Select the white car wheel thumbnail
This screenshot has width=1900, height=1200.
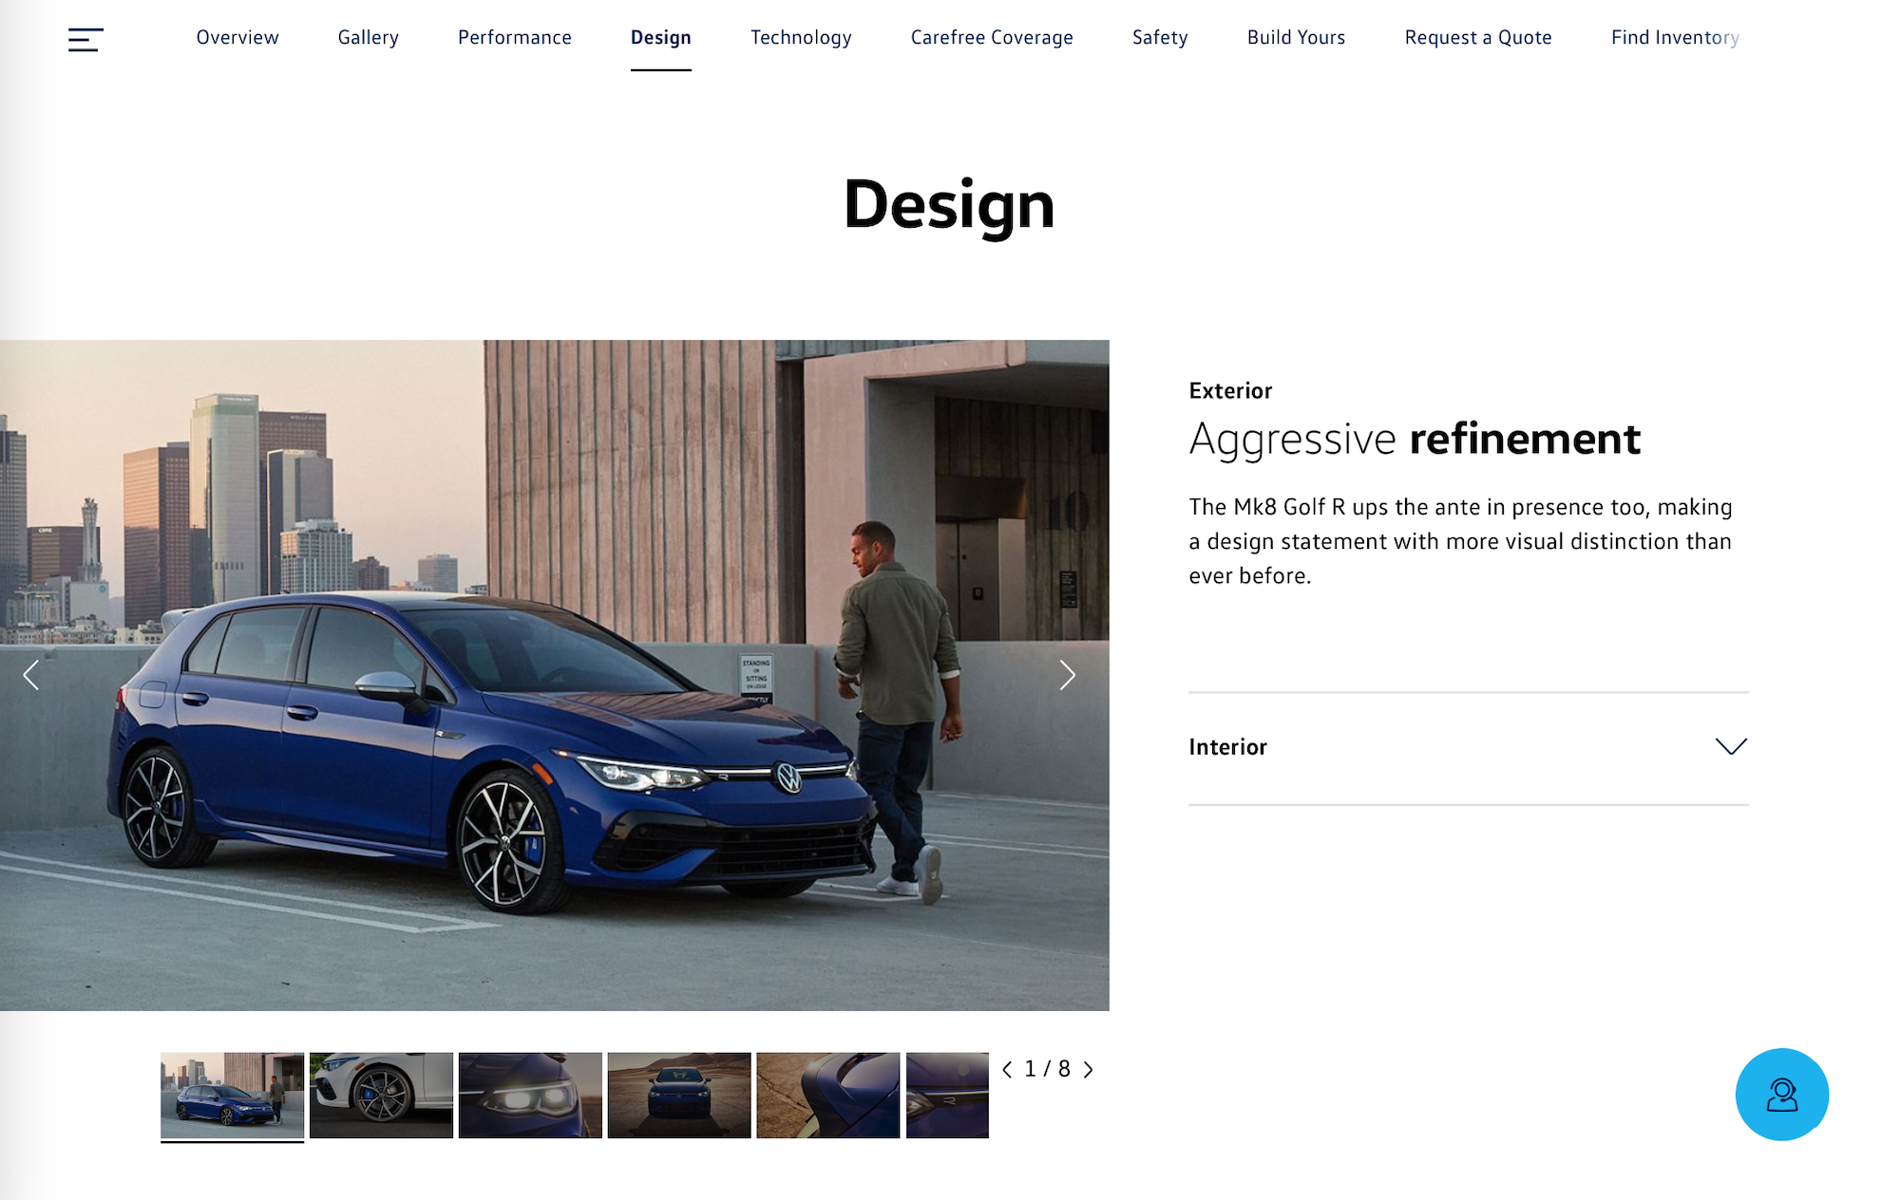coord(381,1095)
